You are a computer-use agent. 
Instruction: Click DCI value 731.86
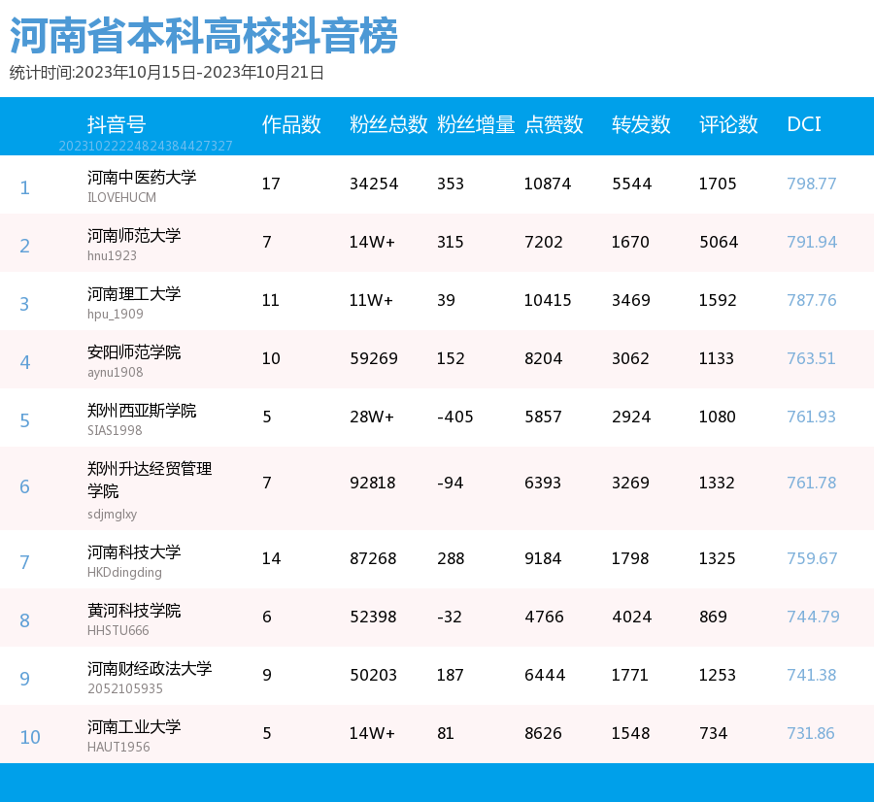[x=811, y=733]
